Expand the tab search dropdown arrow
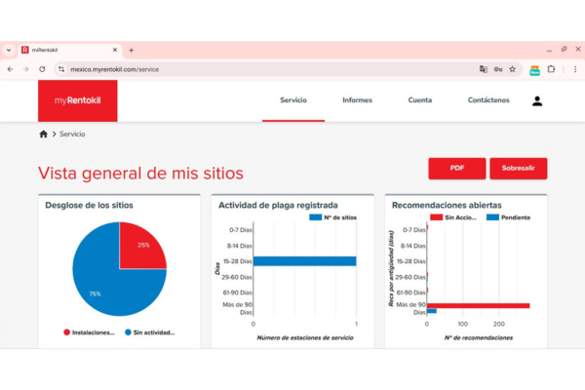The image size is (585, 390). click(9, 50)
